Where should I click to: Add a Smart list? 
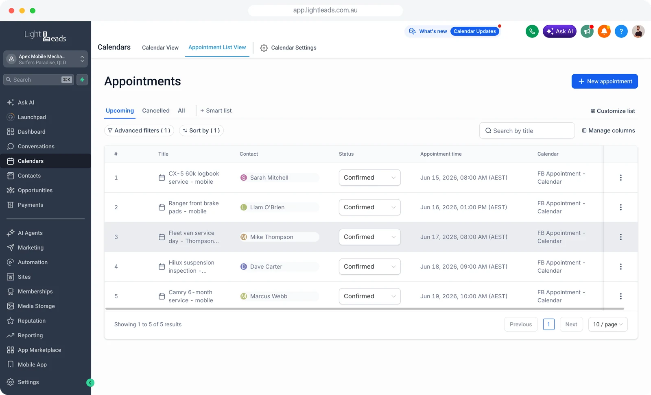216,111
